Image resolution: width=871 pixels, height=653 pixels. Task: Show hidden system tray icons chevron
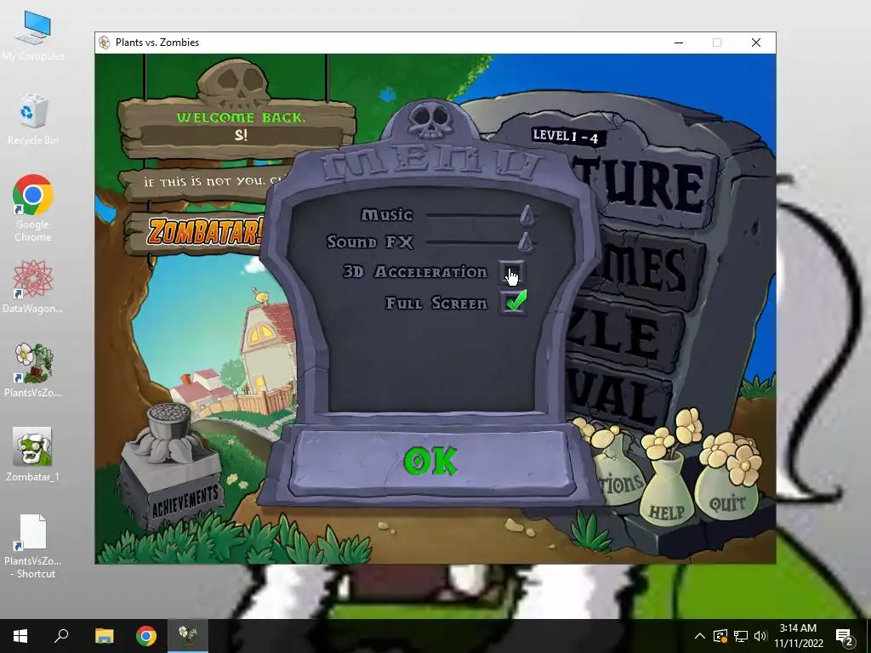[699, 636]
